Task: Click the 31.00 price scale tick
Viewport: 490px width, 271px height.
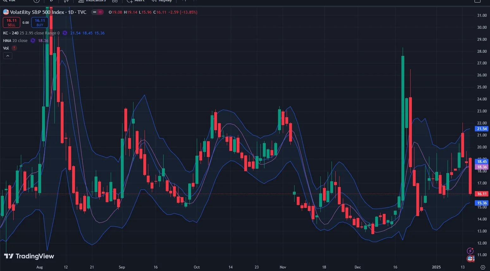Action: (482, 15)
